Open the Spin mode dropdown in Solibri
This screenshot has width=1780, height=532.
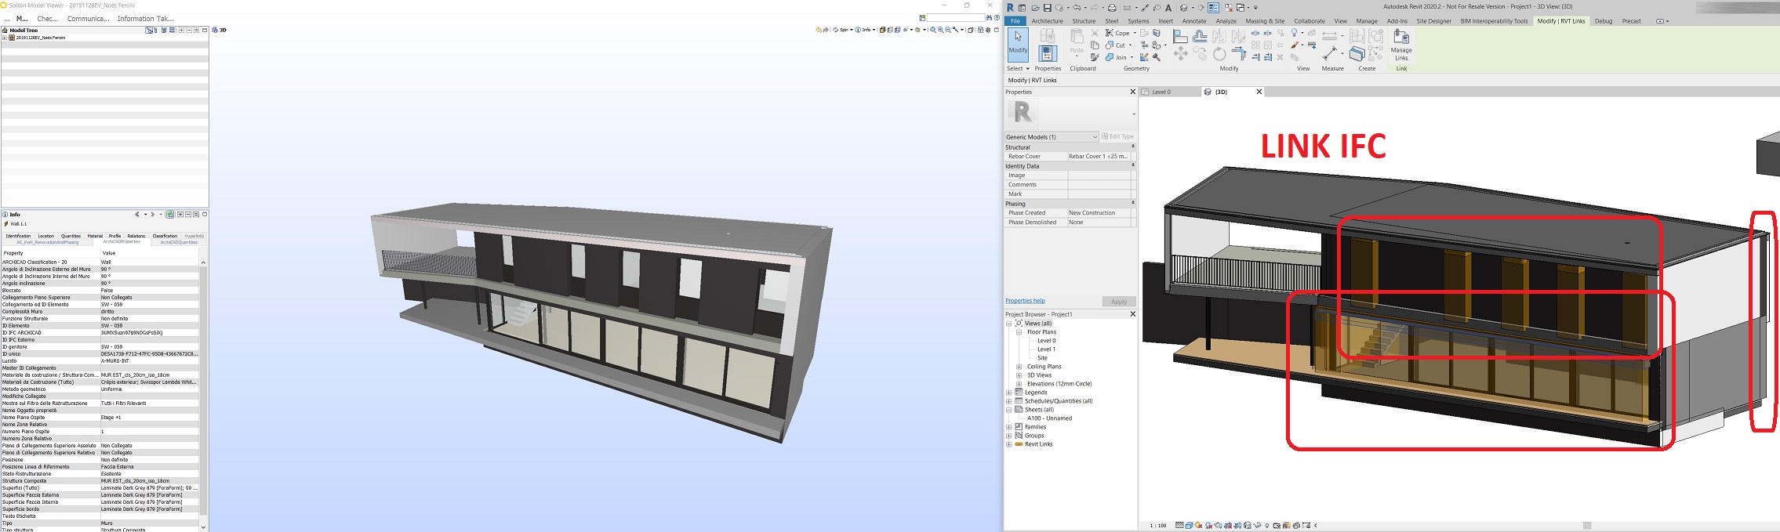[852, 30]
